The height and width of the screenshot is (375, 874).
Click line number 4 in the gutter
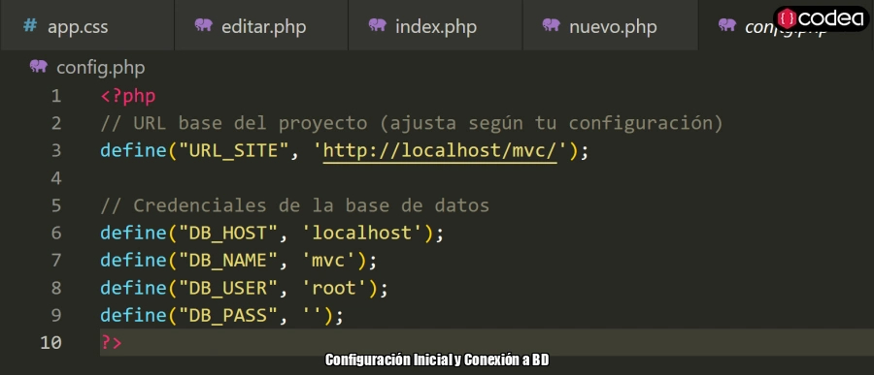55,178
